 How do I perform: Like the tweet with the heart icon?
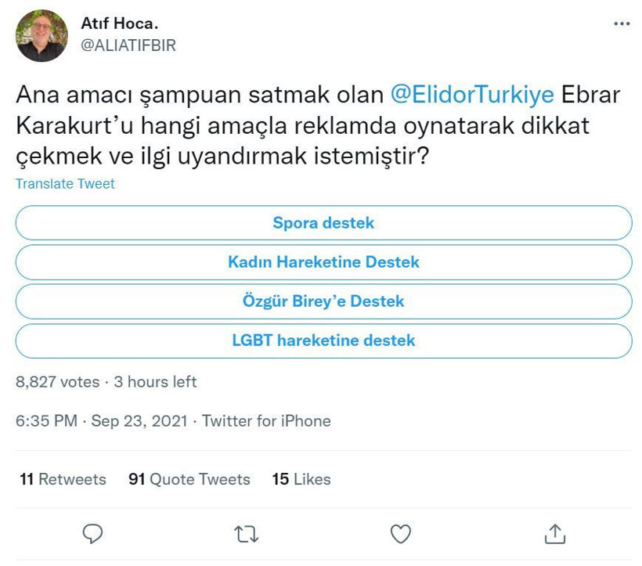(401, 534)
